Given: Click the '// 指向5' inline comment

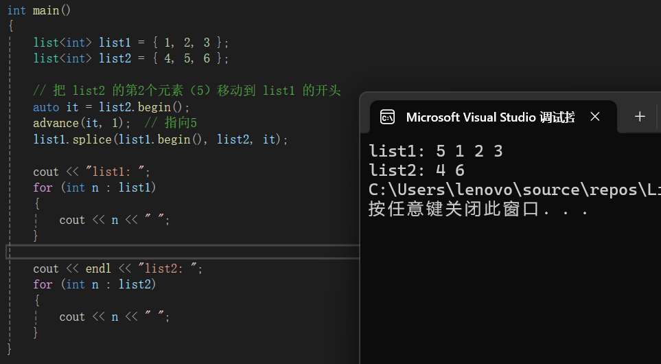Looking at the screenshot, I should pyautogui.click(x=171, y=123).
